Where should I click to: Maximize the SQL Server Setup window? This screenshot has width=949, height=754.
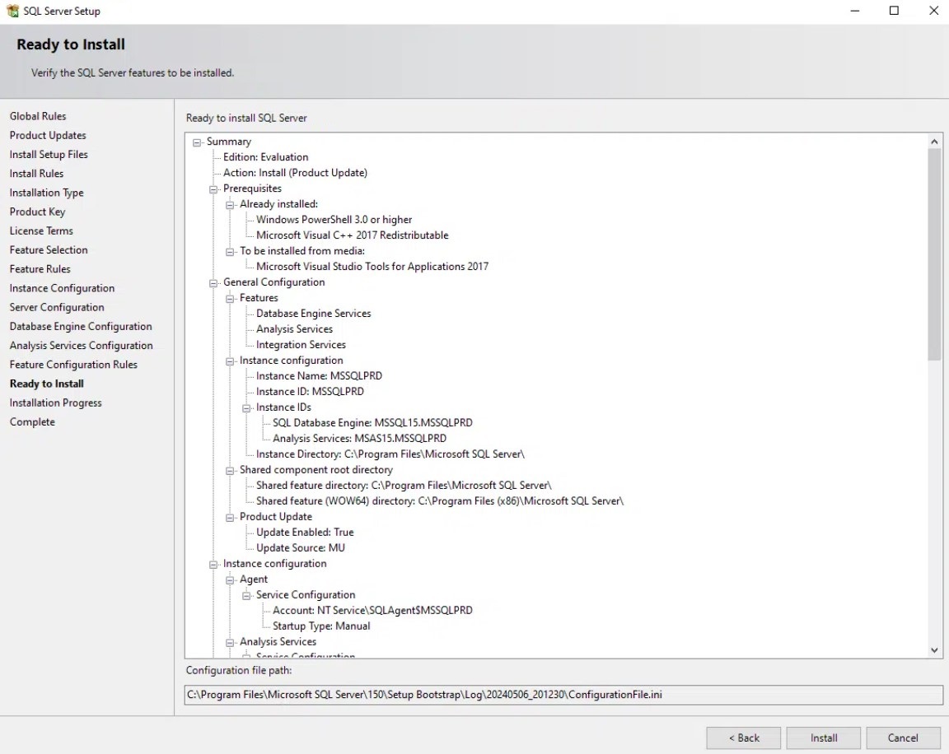point(894,11)
